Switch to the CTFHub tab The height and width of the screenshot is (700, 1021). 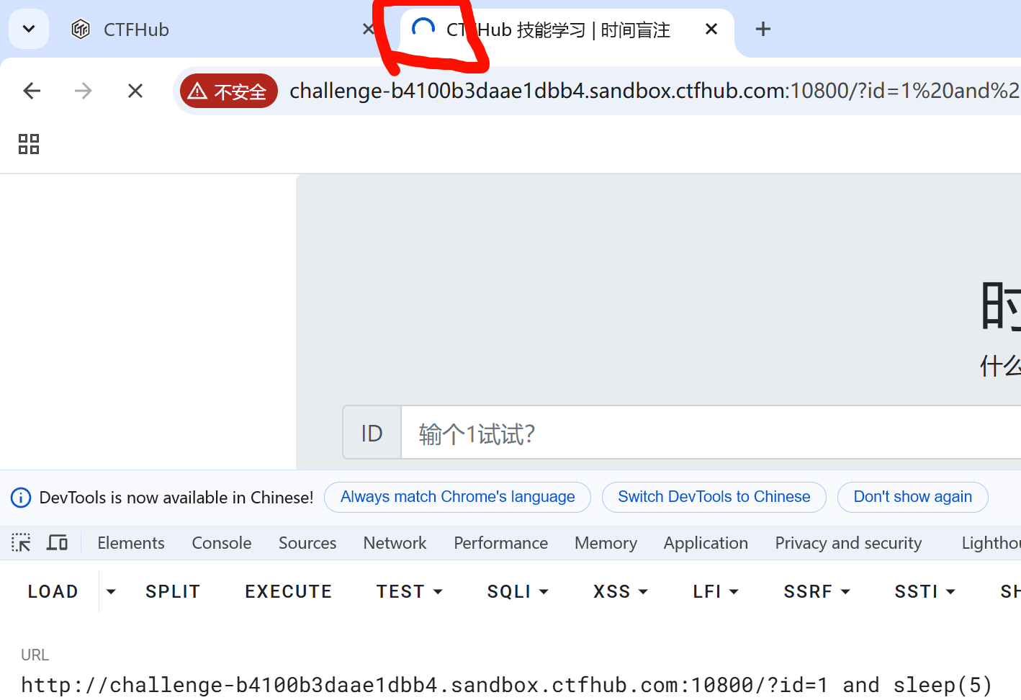(216, 30)
